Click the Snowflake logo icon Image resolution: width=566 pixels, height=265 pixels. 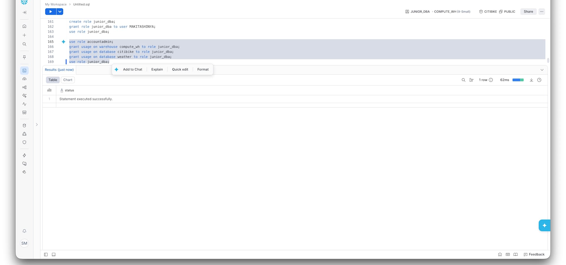(x=24, y=2)
